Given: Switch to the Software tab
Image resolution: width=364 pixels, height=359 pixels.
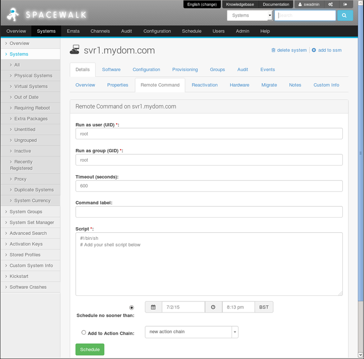Looking at the screenshot, I should [x=111, y=70].
